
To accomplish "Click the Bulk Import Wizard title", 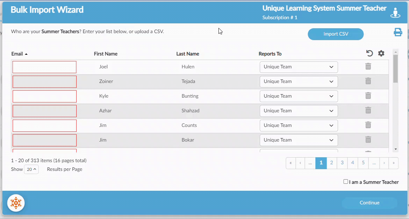I will tap(47, 10).
